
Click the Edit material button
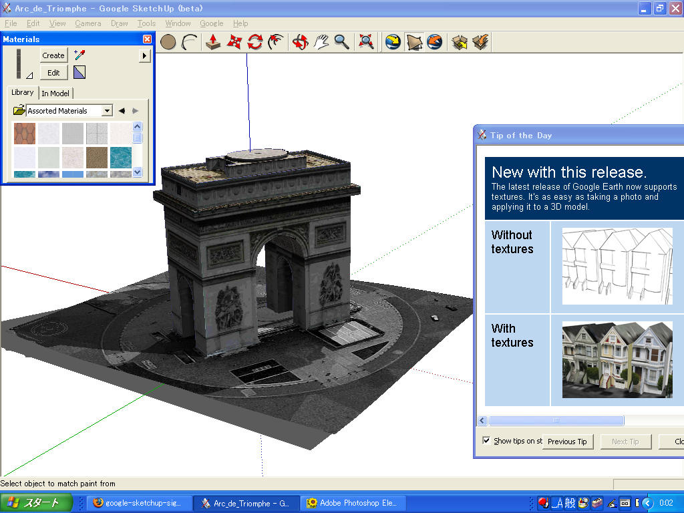53,73
